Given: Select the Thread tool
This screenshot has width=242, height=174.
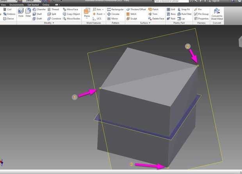Looking at the screenshot, I should click(53, 9).
